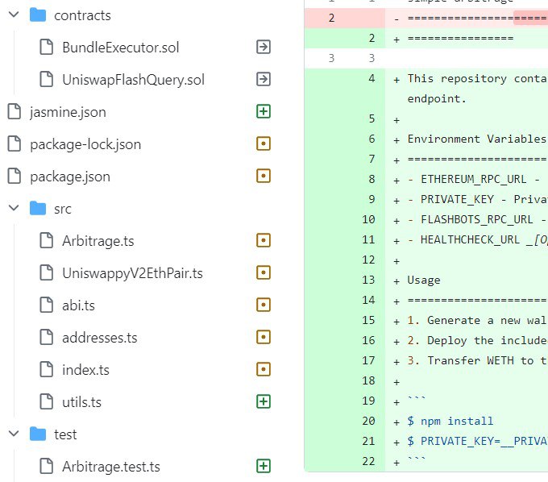The height and width of the screenshot is (482, 548).
Task: Collapse the contracts folder chevron
Action: point(14,15)
